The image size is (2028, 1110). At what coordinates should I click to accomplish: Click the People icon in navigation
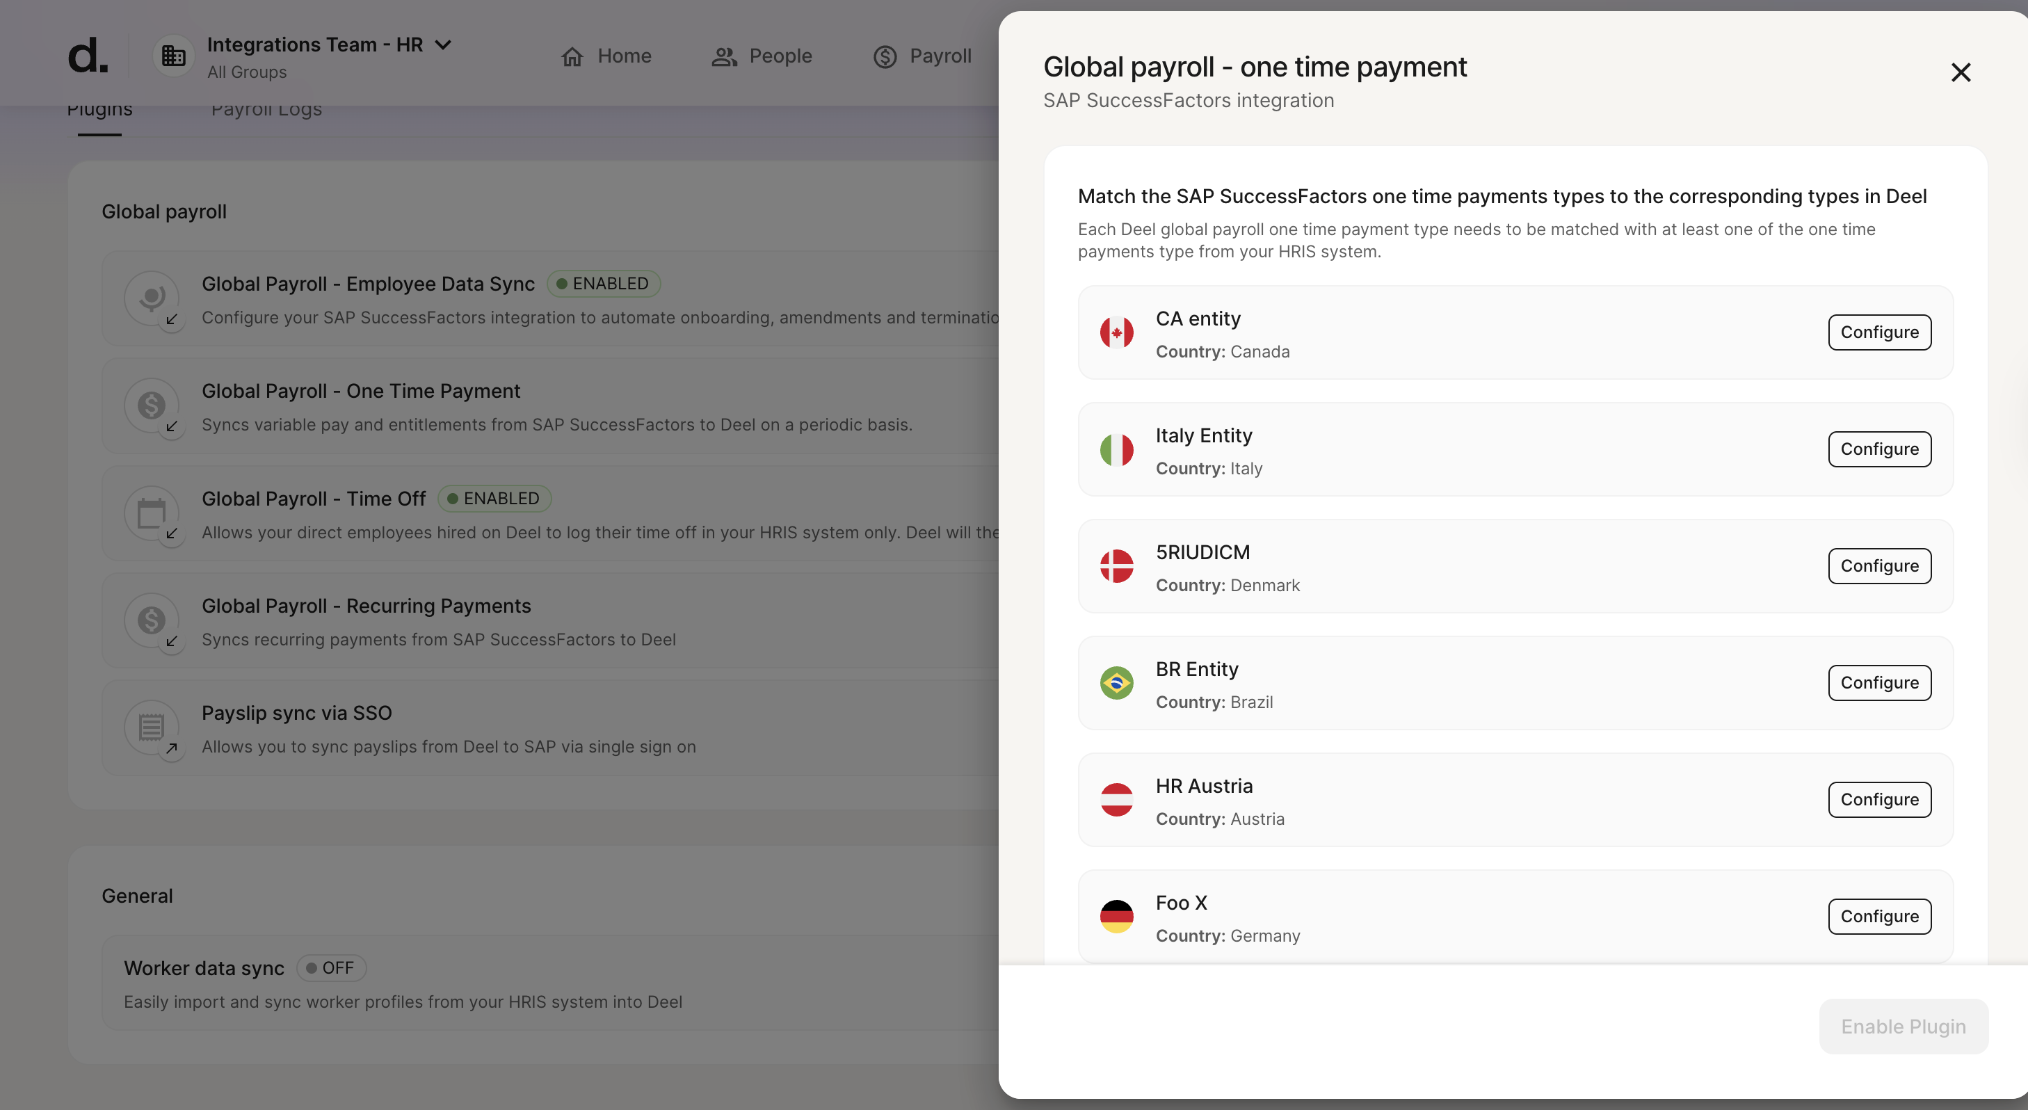724,56
